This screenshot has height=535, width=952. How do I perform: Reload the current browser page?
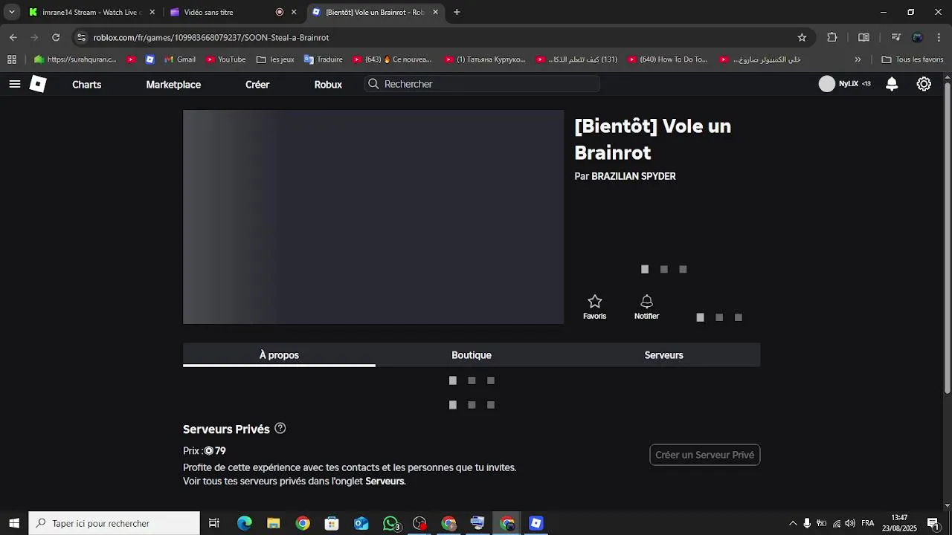tap(56, 37)
